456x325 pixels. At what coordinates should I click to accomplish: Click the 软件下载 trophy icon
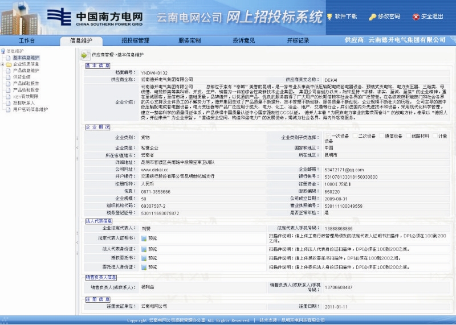click(x=329, y=17)
